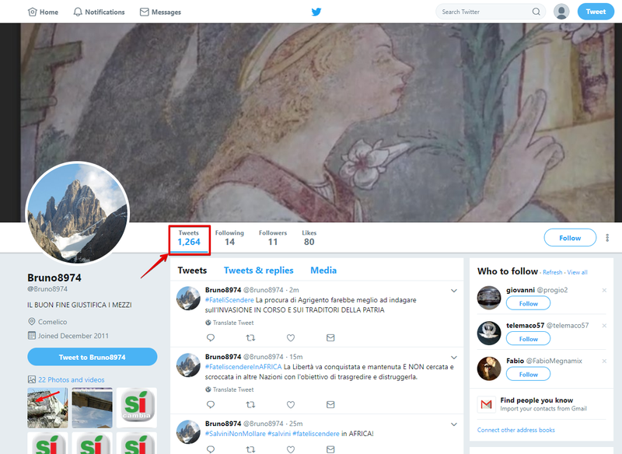Open the Likes 80 list

pyautogui.click(x=309, y=238)
